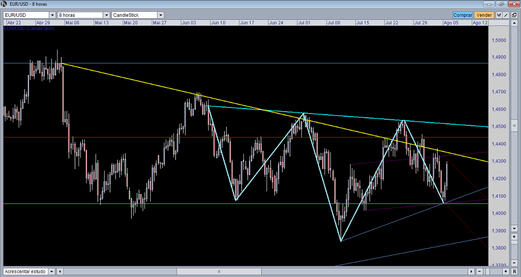Image resolution: width=521 pixels, height=277 pixels.
Task: Click the horizontal scroll right arrow
Action: pyautogui.click(x=471, y=271)
